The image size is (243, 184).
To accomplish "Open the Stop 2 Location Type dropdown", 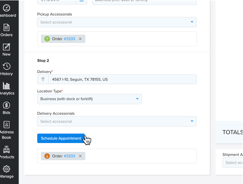I will (89, 99).
